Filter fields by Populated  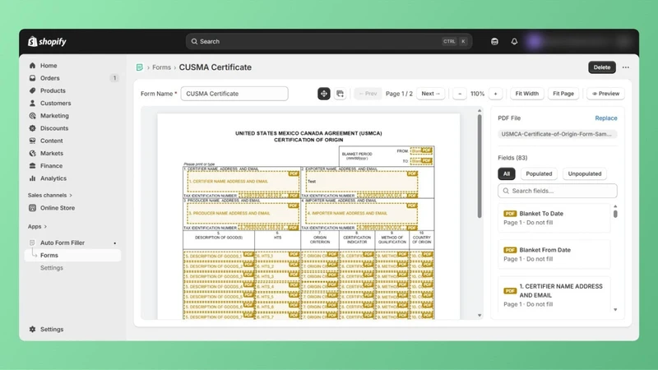click(539, 173)
